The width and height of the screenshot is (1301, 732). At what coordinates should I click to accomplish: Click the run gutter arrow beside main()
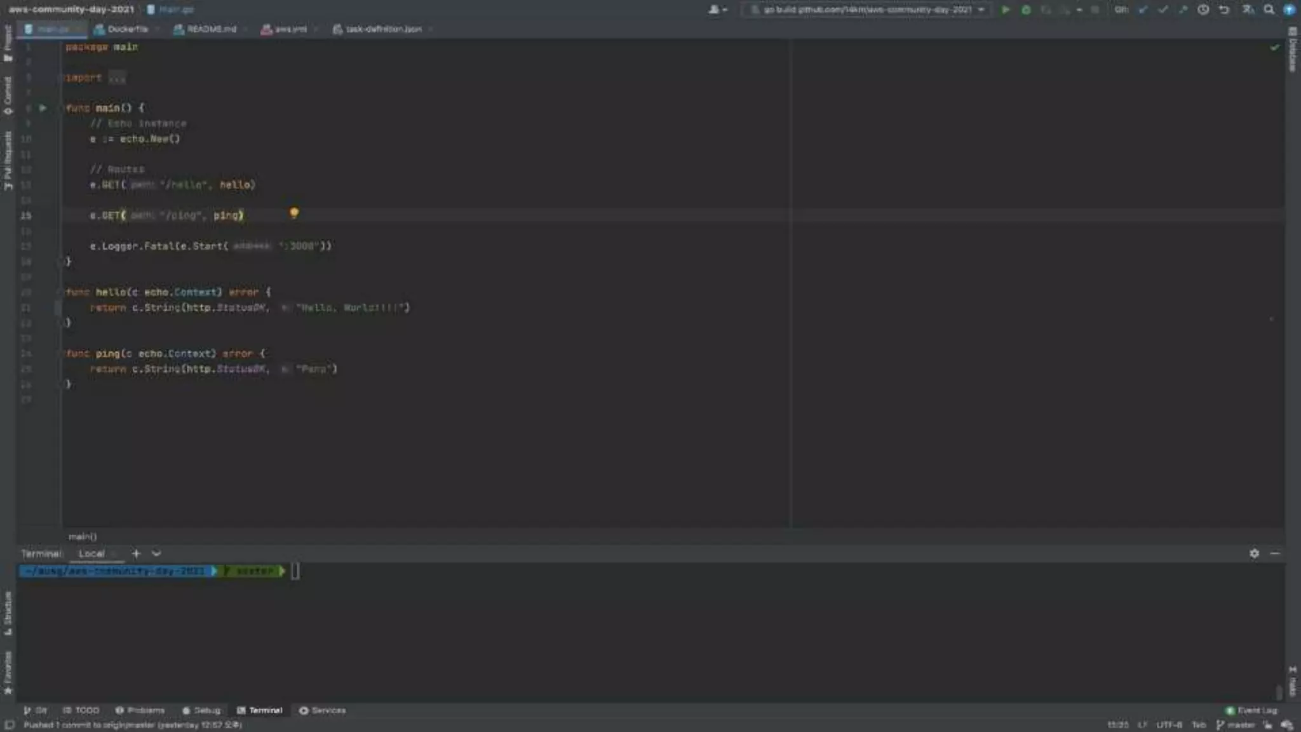pyautogui.click(x=43, y=108)
